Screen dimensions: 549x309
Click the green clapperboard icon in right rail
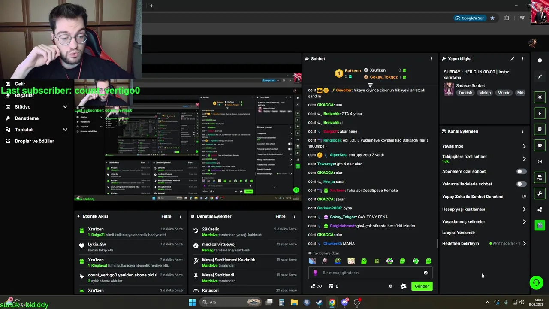click(540, 225)
